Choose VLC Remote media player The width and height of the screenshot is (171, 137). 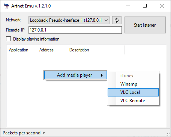point(133,101)
